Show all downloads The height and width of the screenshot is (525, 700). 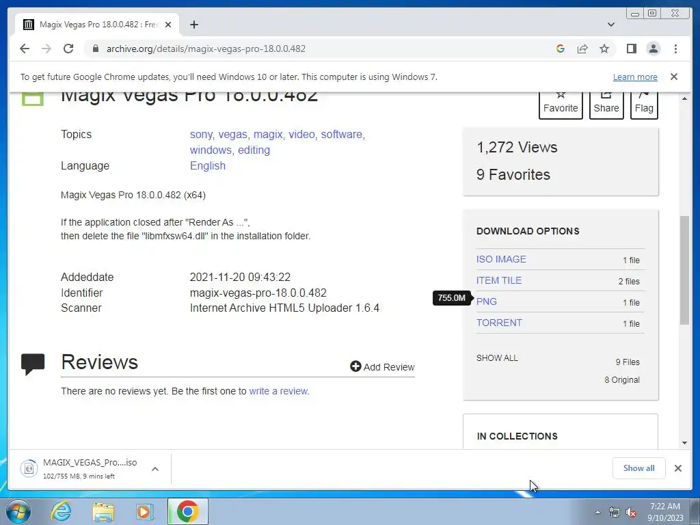click(x=639, y=468)
